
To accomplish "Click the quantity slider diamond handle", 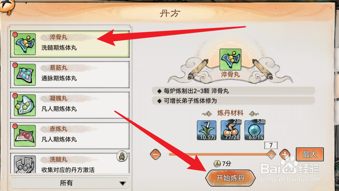I will click(x=271, y=154).
